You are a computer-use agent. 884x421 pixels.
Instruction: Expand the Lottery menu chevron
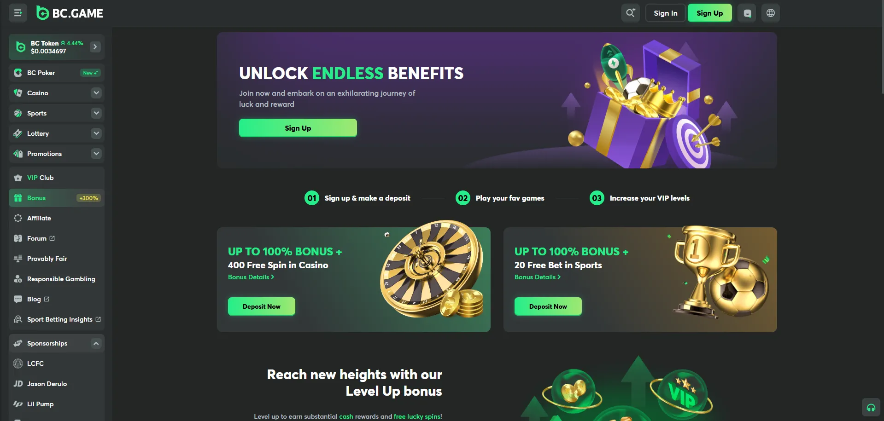(96, 133)
